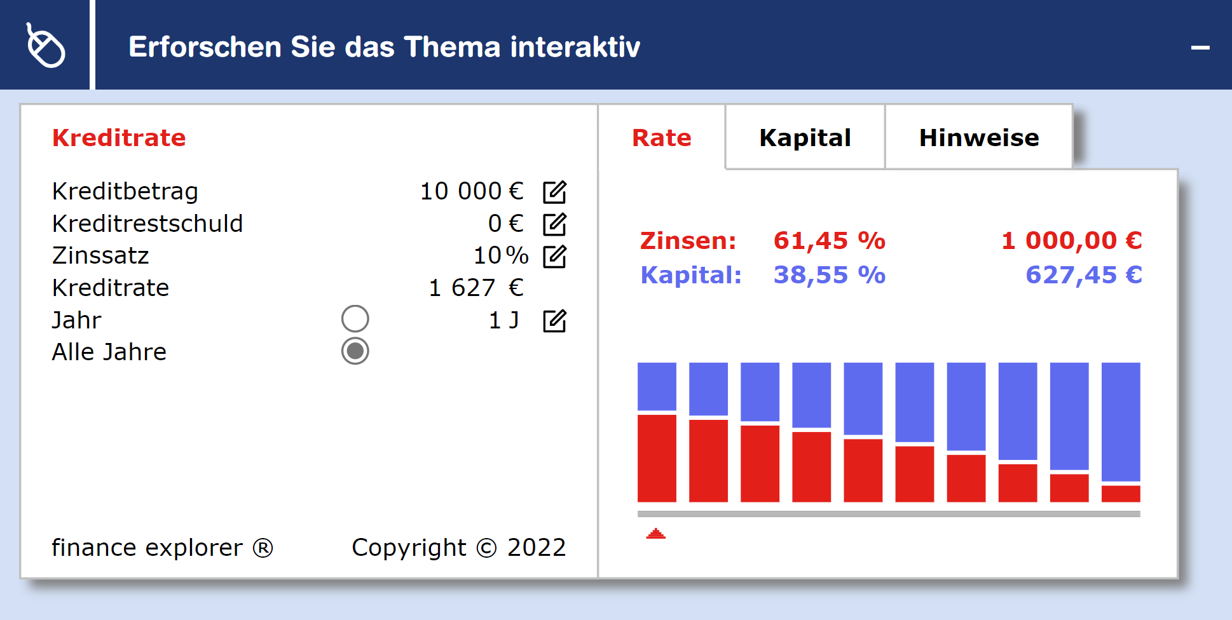
Task: Click the mouse icon in header
Action: click(x=45, y=45)
